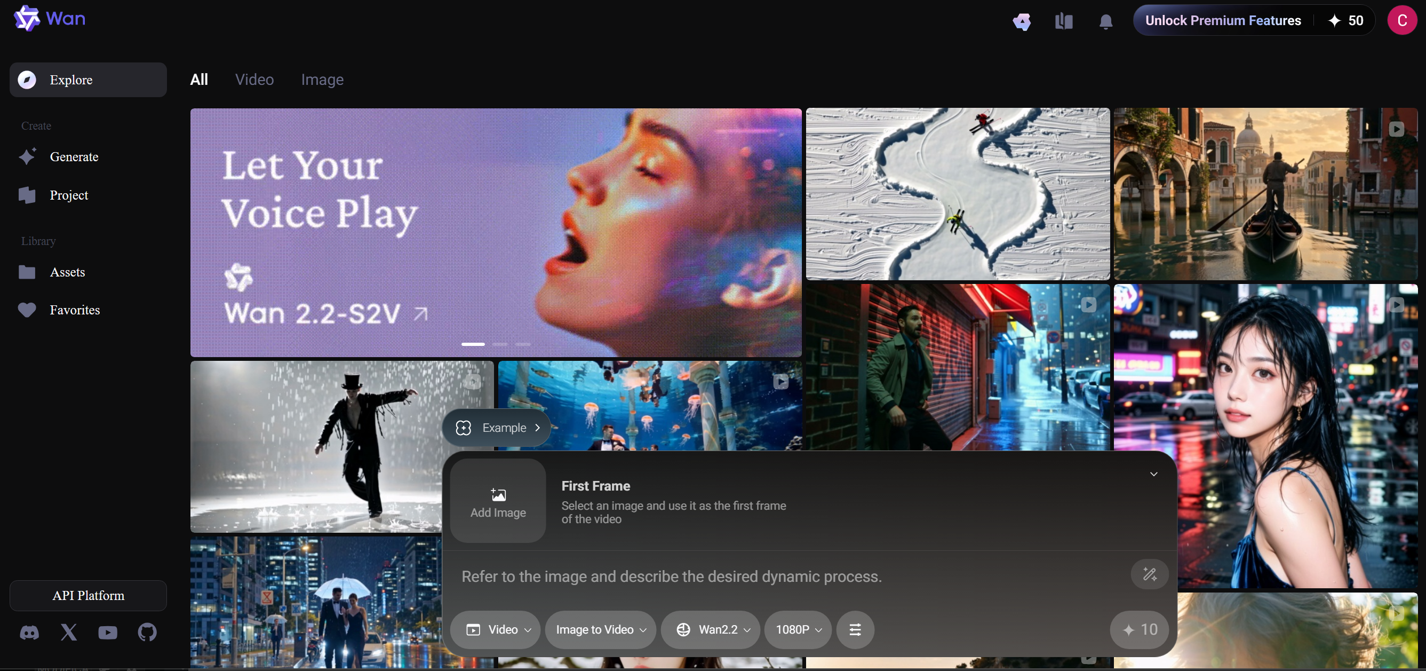Open advanced settings sliders icon

pos(855,629)
